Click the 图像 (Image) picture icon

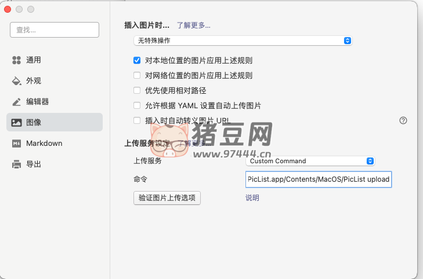click(16, 123)
